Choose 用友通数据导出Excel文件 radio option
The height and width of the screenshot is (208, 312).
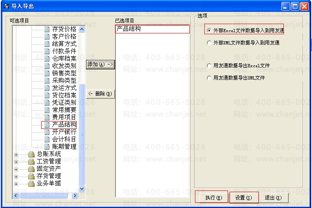point(238,66)
